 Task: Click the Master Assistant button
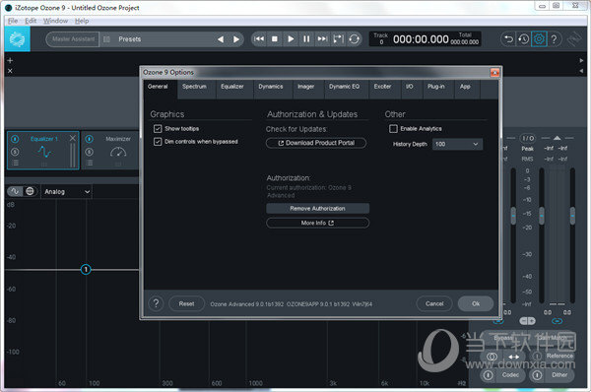click(73, 39)
